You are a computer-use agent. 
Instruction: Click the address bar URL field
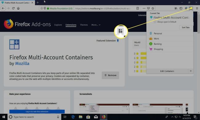pos(103,8)
